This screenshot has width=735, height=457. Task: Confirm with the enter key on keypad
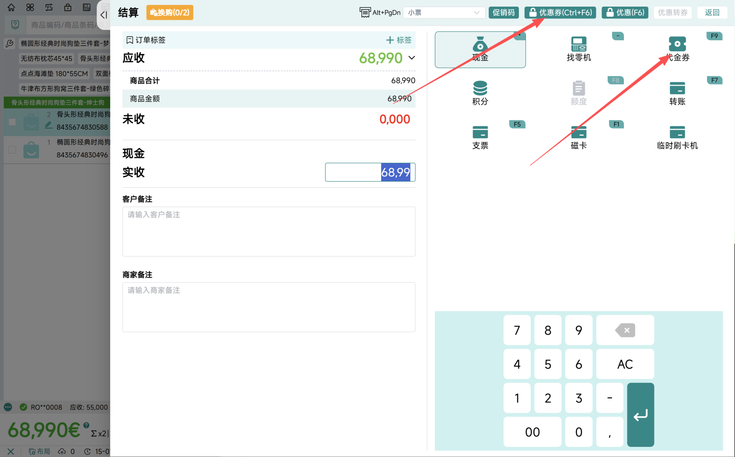coord(640,415)
